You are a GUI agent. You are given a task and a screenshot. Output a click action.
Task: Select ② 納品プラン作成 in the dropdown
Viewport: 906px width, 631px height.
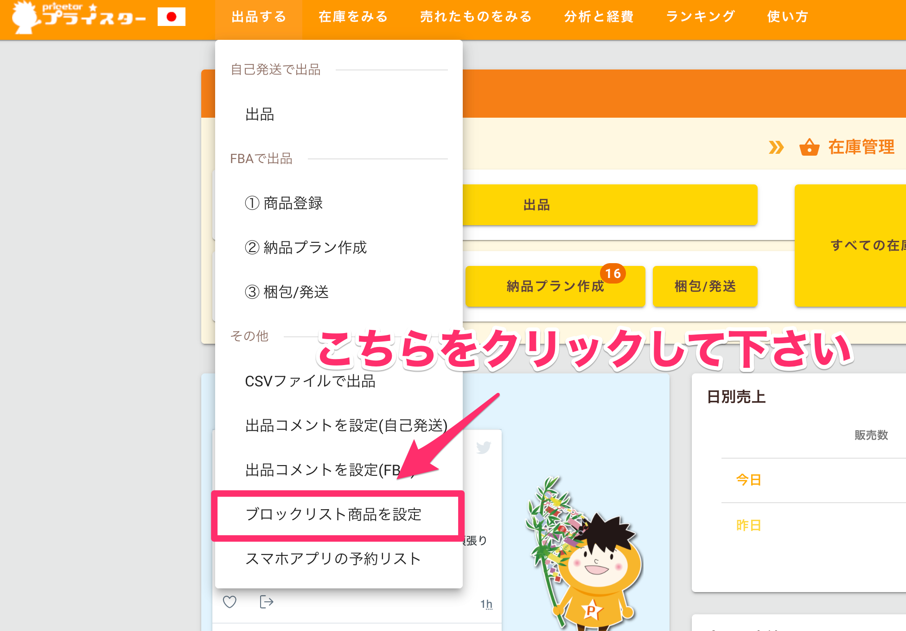306,247
